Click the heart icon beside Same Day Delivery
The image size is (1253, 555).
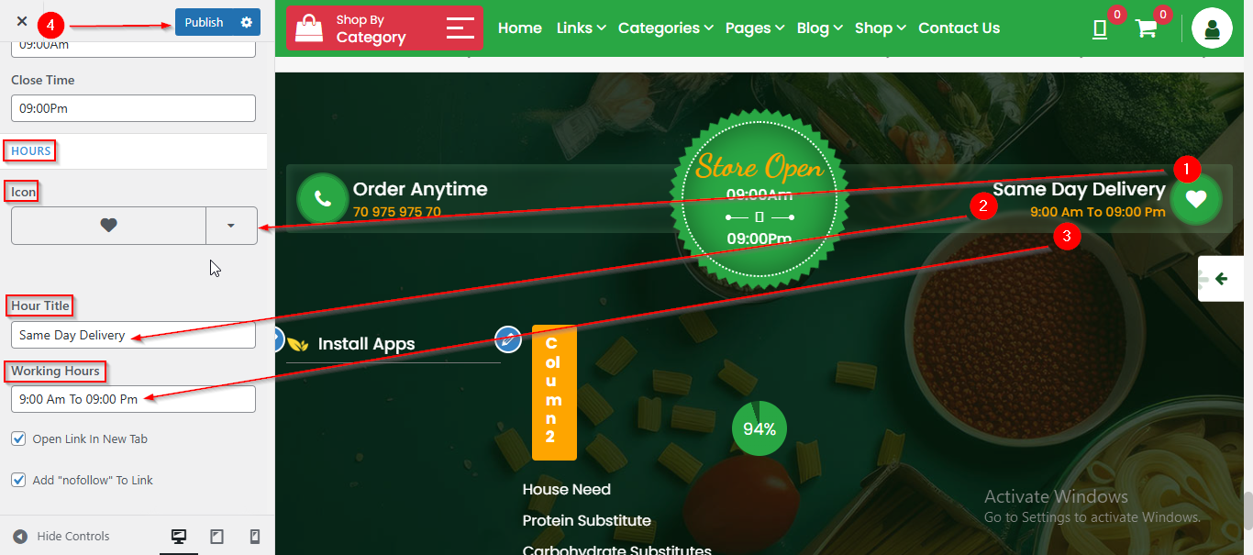click(x=1196, y=198)
